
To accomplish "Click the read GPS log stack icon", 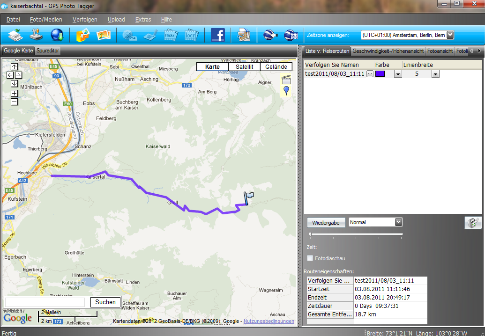I will (x=15, y=35).
